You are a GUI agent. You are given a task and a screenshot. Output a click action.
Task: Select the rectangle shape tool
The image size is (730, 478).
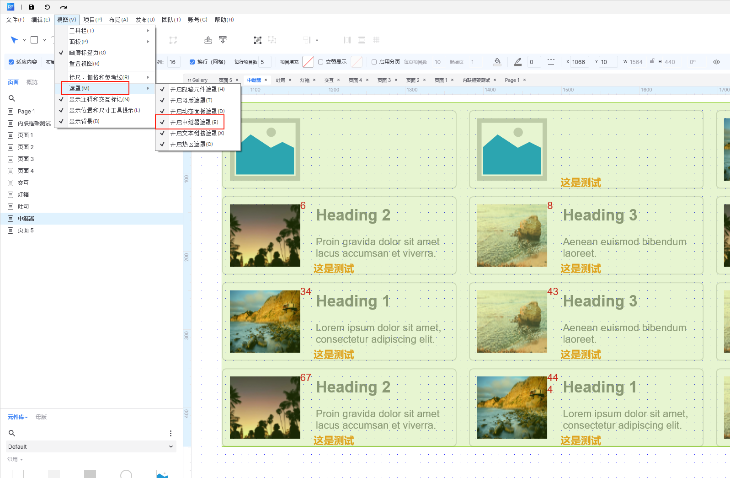tap(34, 40)
